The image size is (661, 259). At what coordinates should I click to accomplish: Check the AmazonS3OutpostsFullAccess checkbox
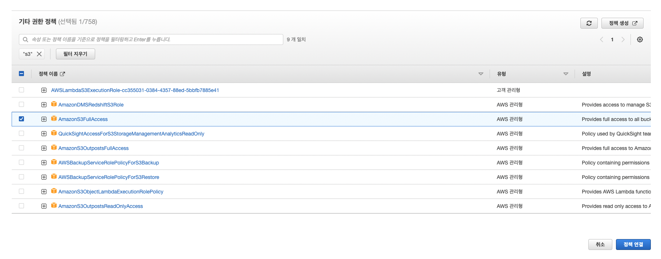tap(21, 148)
